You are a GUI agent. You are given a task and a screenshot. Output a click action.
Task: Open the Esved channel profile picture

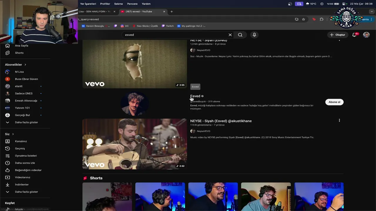(x=135, y=104)
